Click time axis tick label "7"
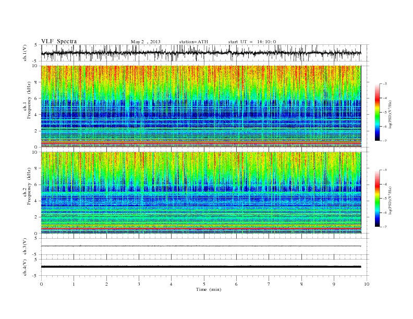 tap(269, 284)
